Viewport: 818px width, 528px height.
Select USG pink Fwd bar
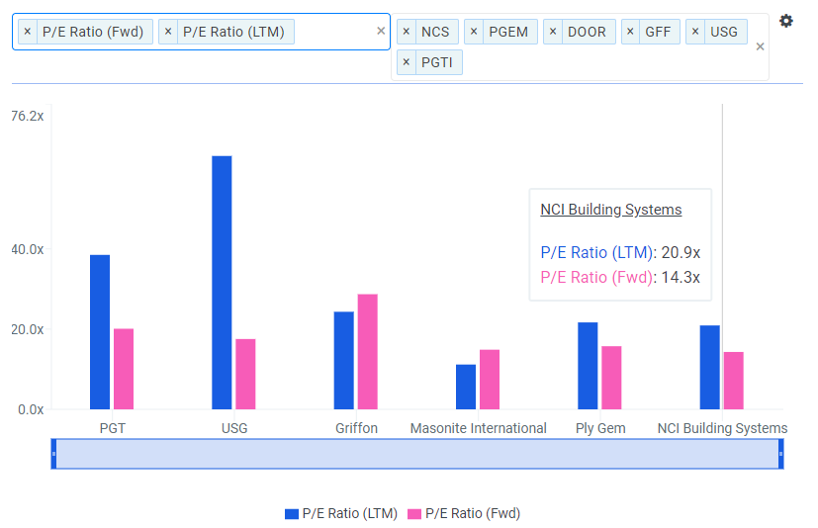[x=245, y=374]
